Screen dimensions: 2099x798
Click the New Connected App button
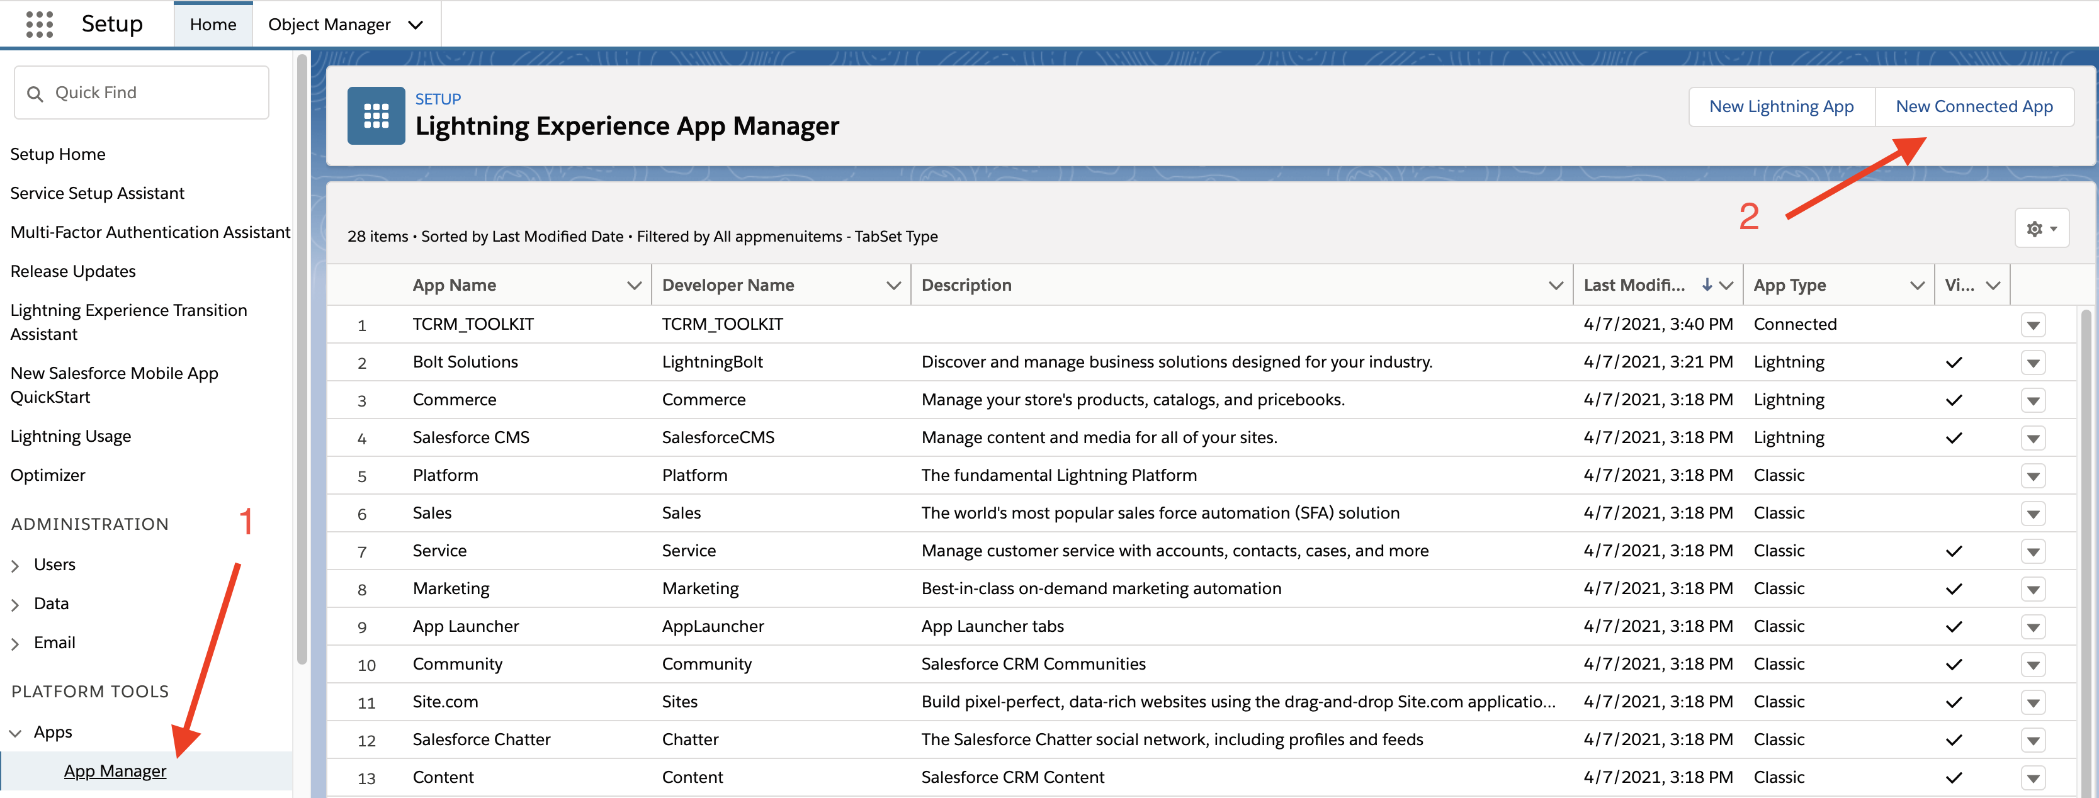pyautogui.click(x=1974, y=106)
